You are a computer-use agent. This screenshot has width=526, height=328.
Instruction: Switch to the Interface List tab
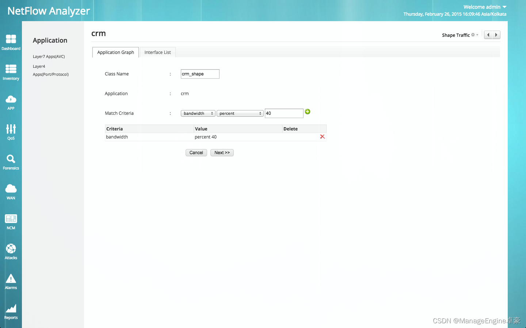click(157, 52)
